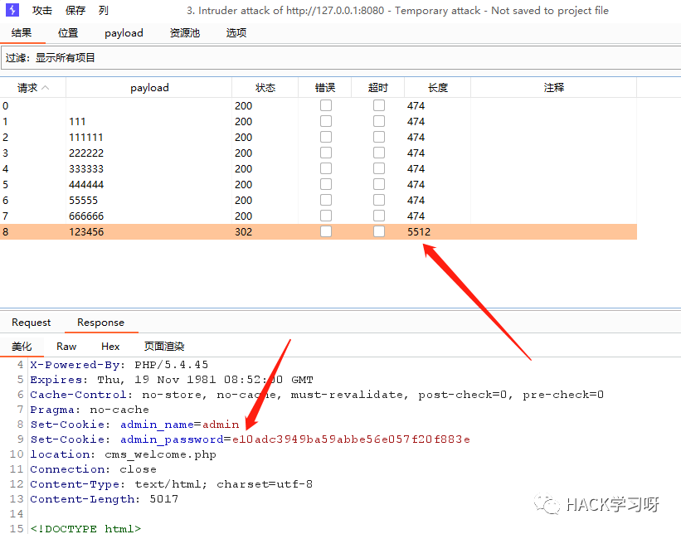Screen dimensions: 681x534
Task: Open the 列 menu
Action: point(104,11)
